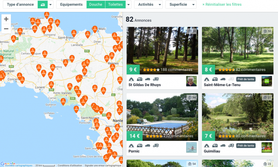Viewport: 278px width, 167px height.
Task: Click the photo count 34 badge
Action: click(x=192, y=97)
